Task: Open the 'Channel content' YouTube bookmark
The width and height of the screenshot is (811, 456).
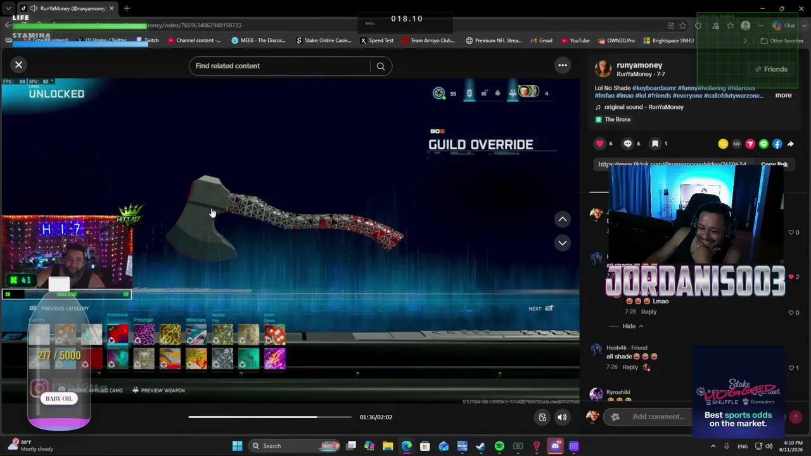Action: (195, 41)
